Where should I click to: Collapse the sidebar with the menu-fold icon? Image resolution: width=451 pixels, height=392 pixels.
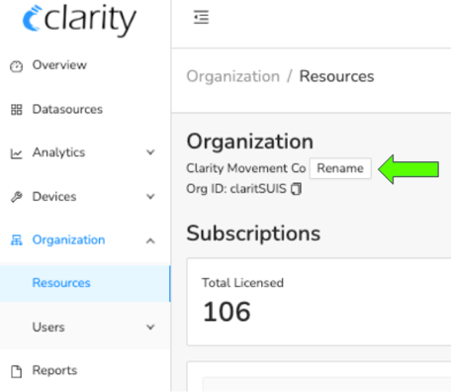point(201,17)
